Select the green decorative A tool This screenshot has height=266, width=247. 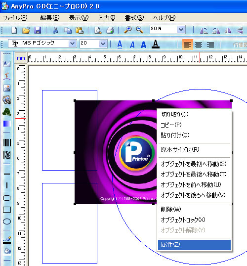tap(6, 112)
